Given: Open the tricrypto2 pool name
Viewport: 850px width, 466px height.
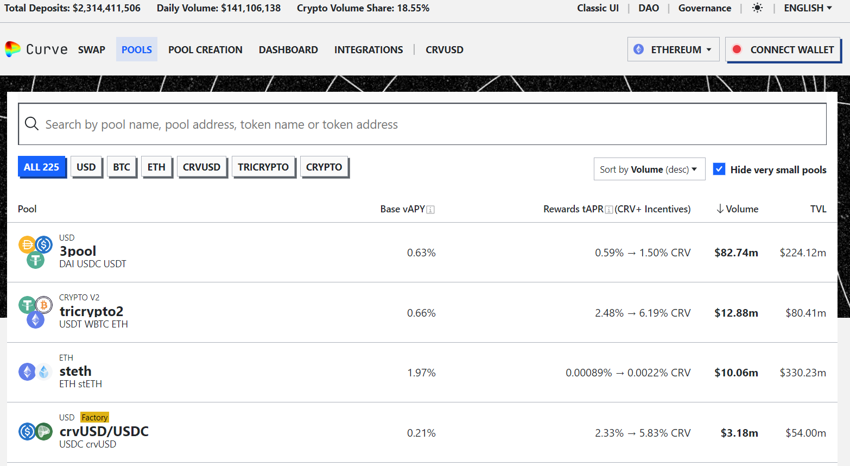Looking at the screenshot, I should click(x=91, y=311).
